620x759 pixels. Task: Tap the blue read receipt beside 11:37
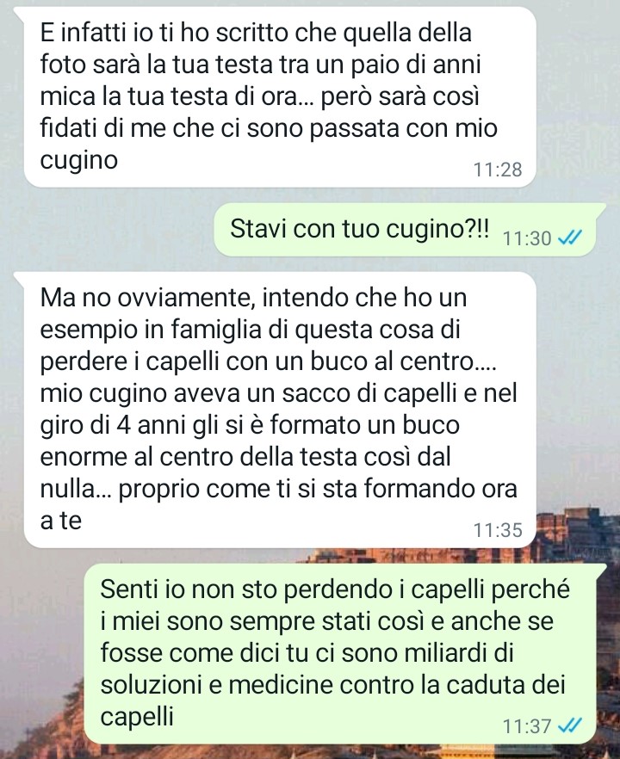coord(570,725)
